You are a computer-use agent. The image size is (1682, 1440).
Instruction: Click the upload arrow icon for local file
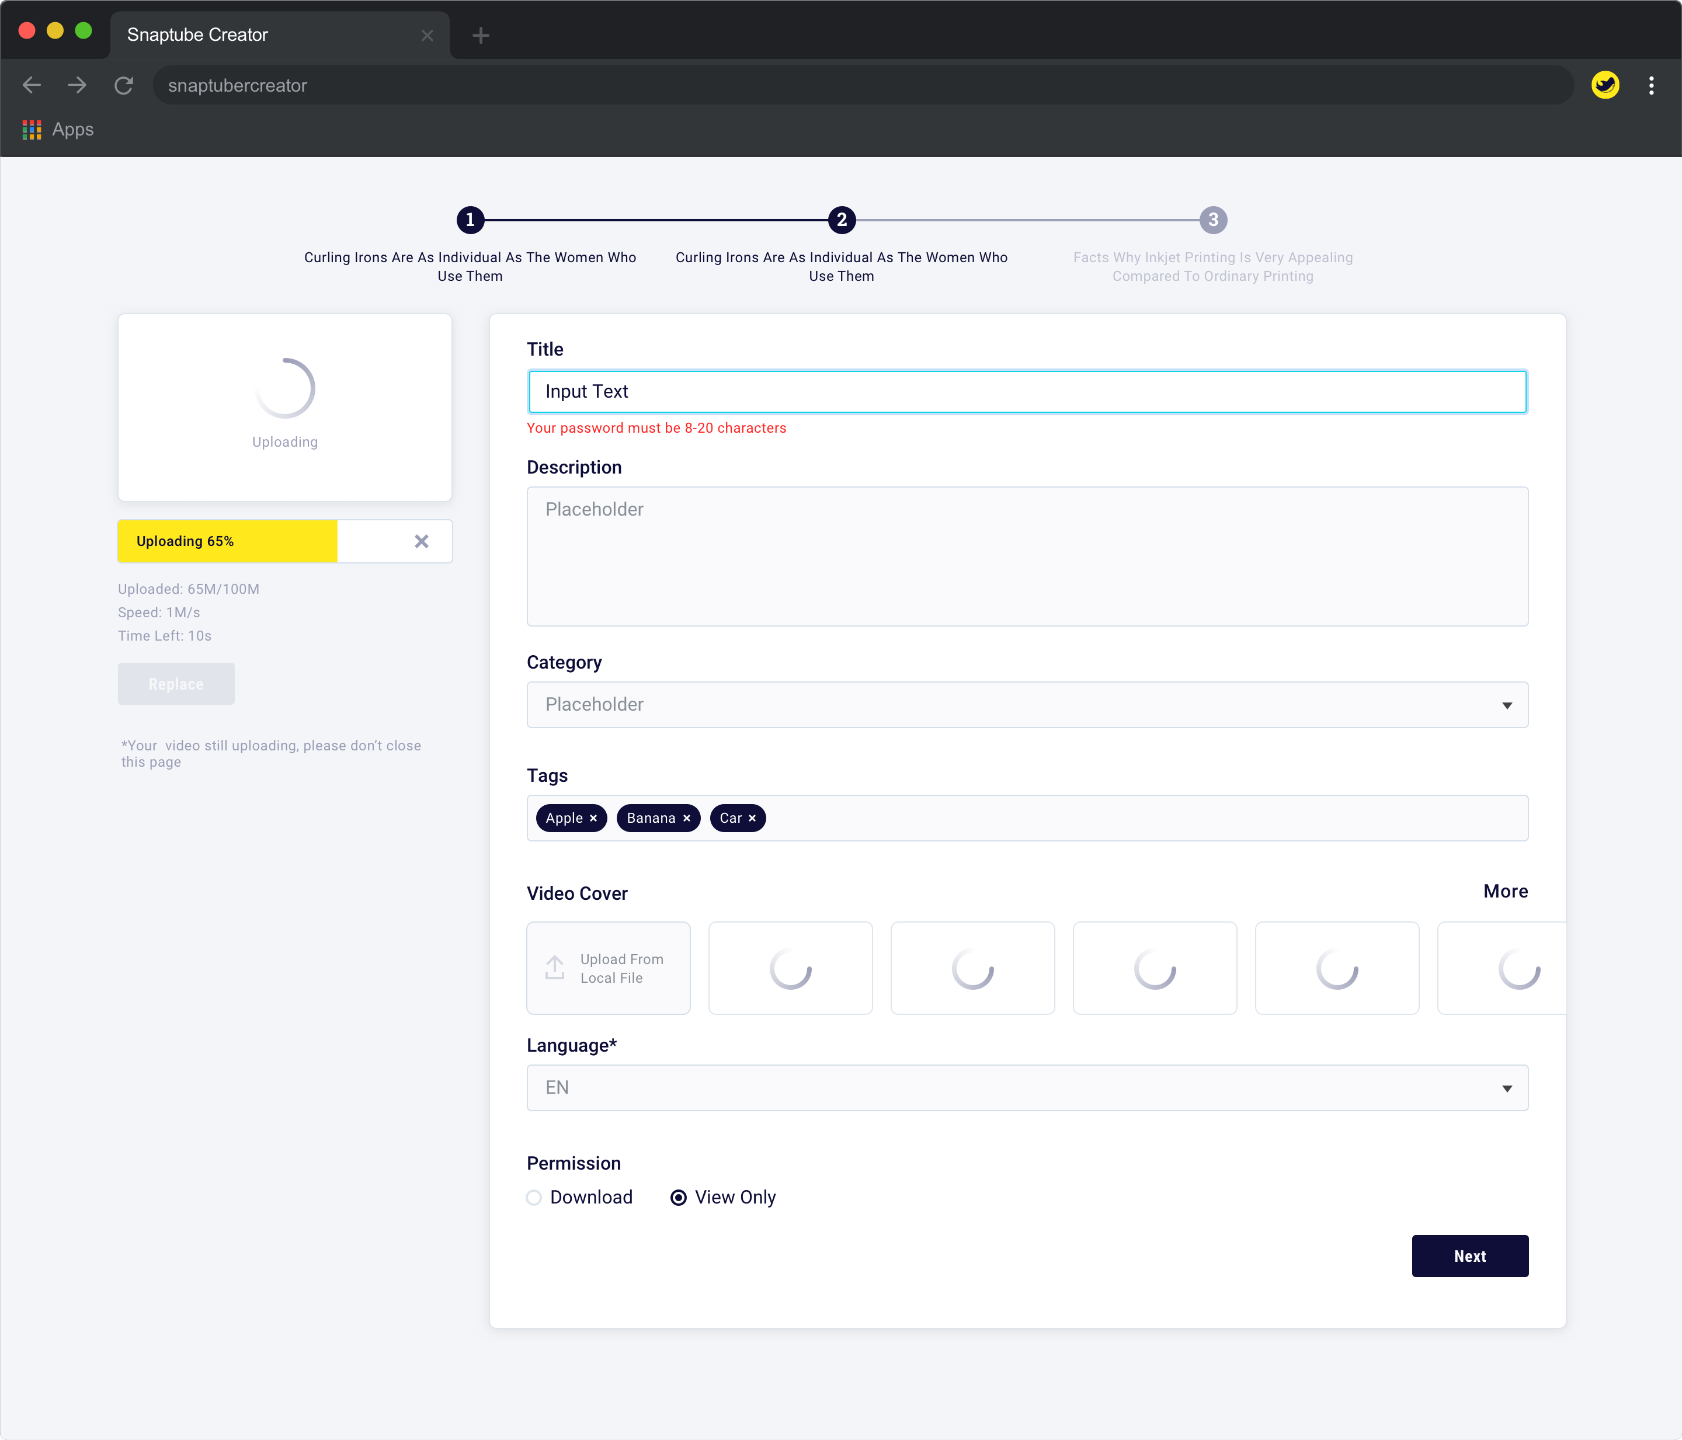coord(554,967)
